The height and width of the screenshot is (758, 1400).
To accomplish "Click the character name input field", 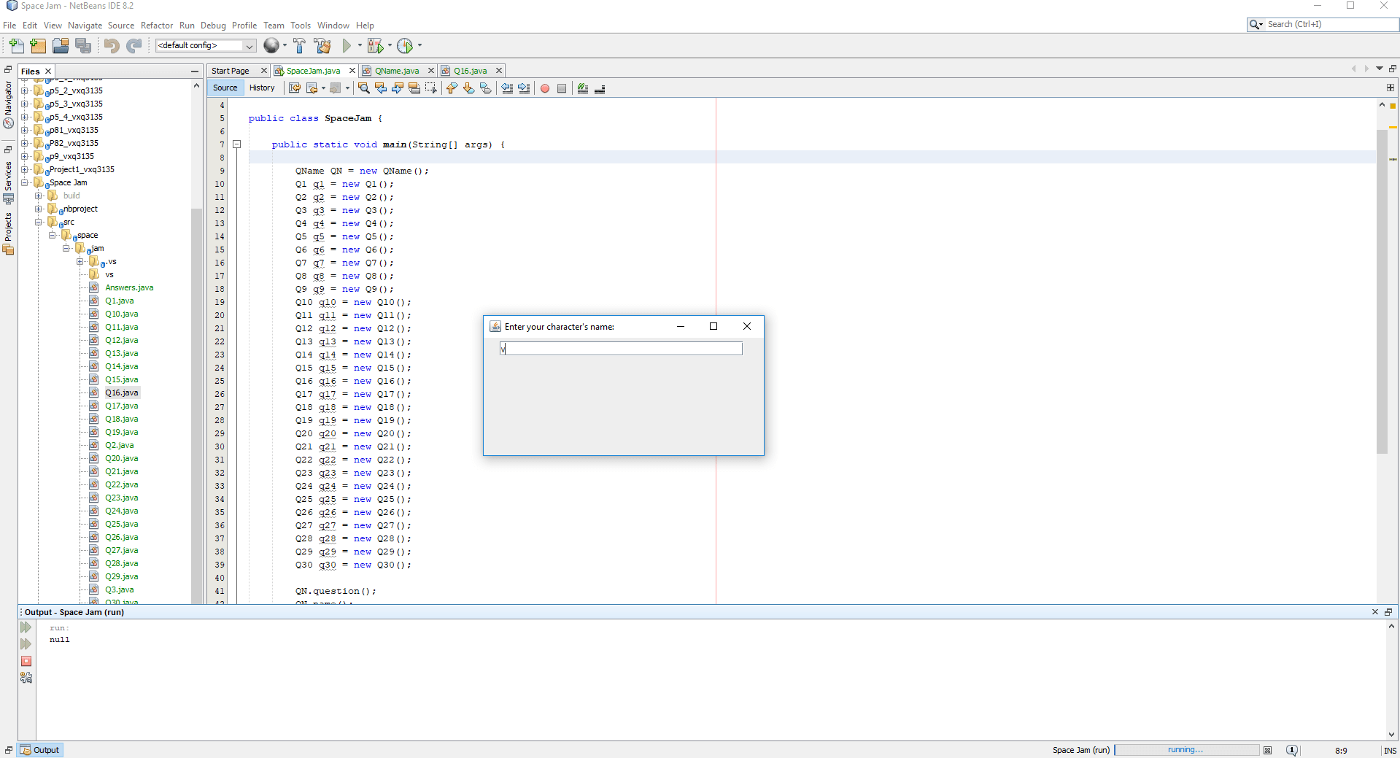I will (x=621, y=349).
